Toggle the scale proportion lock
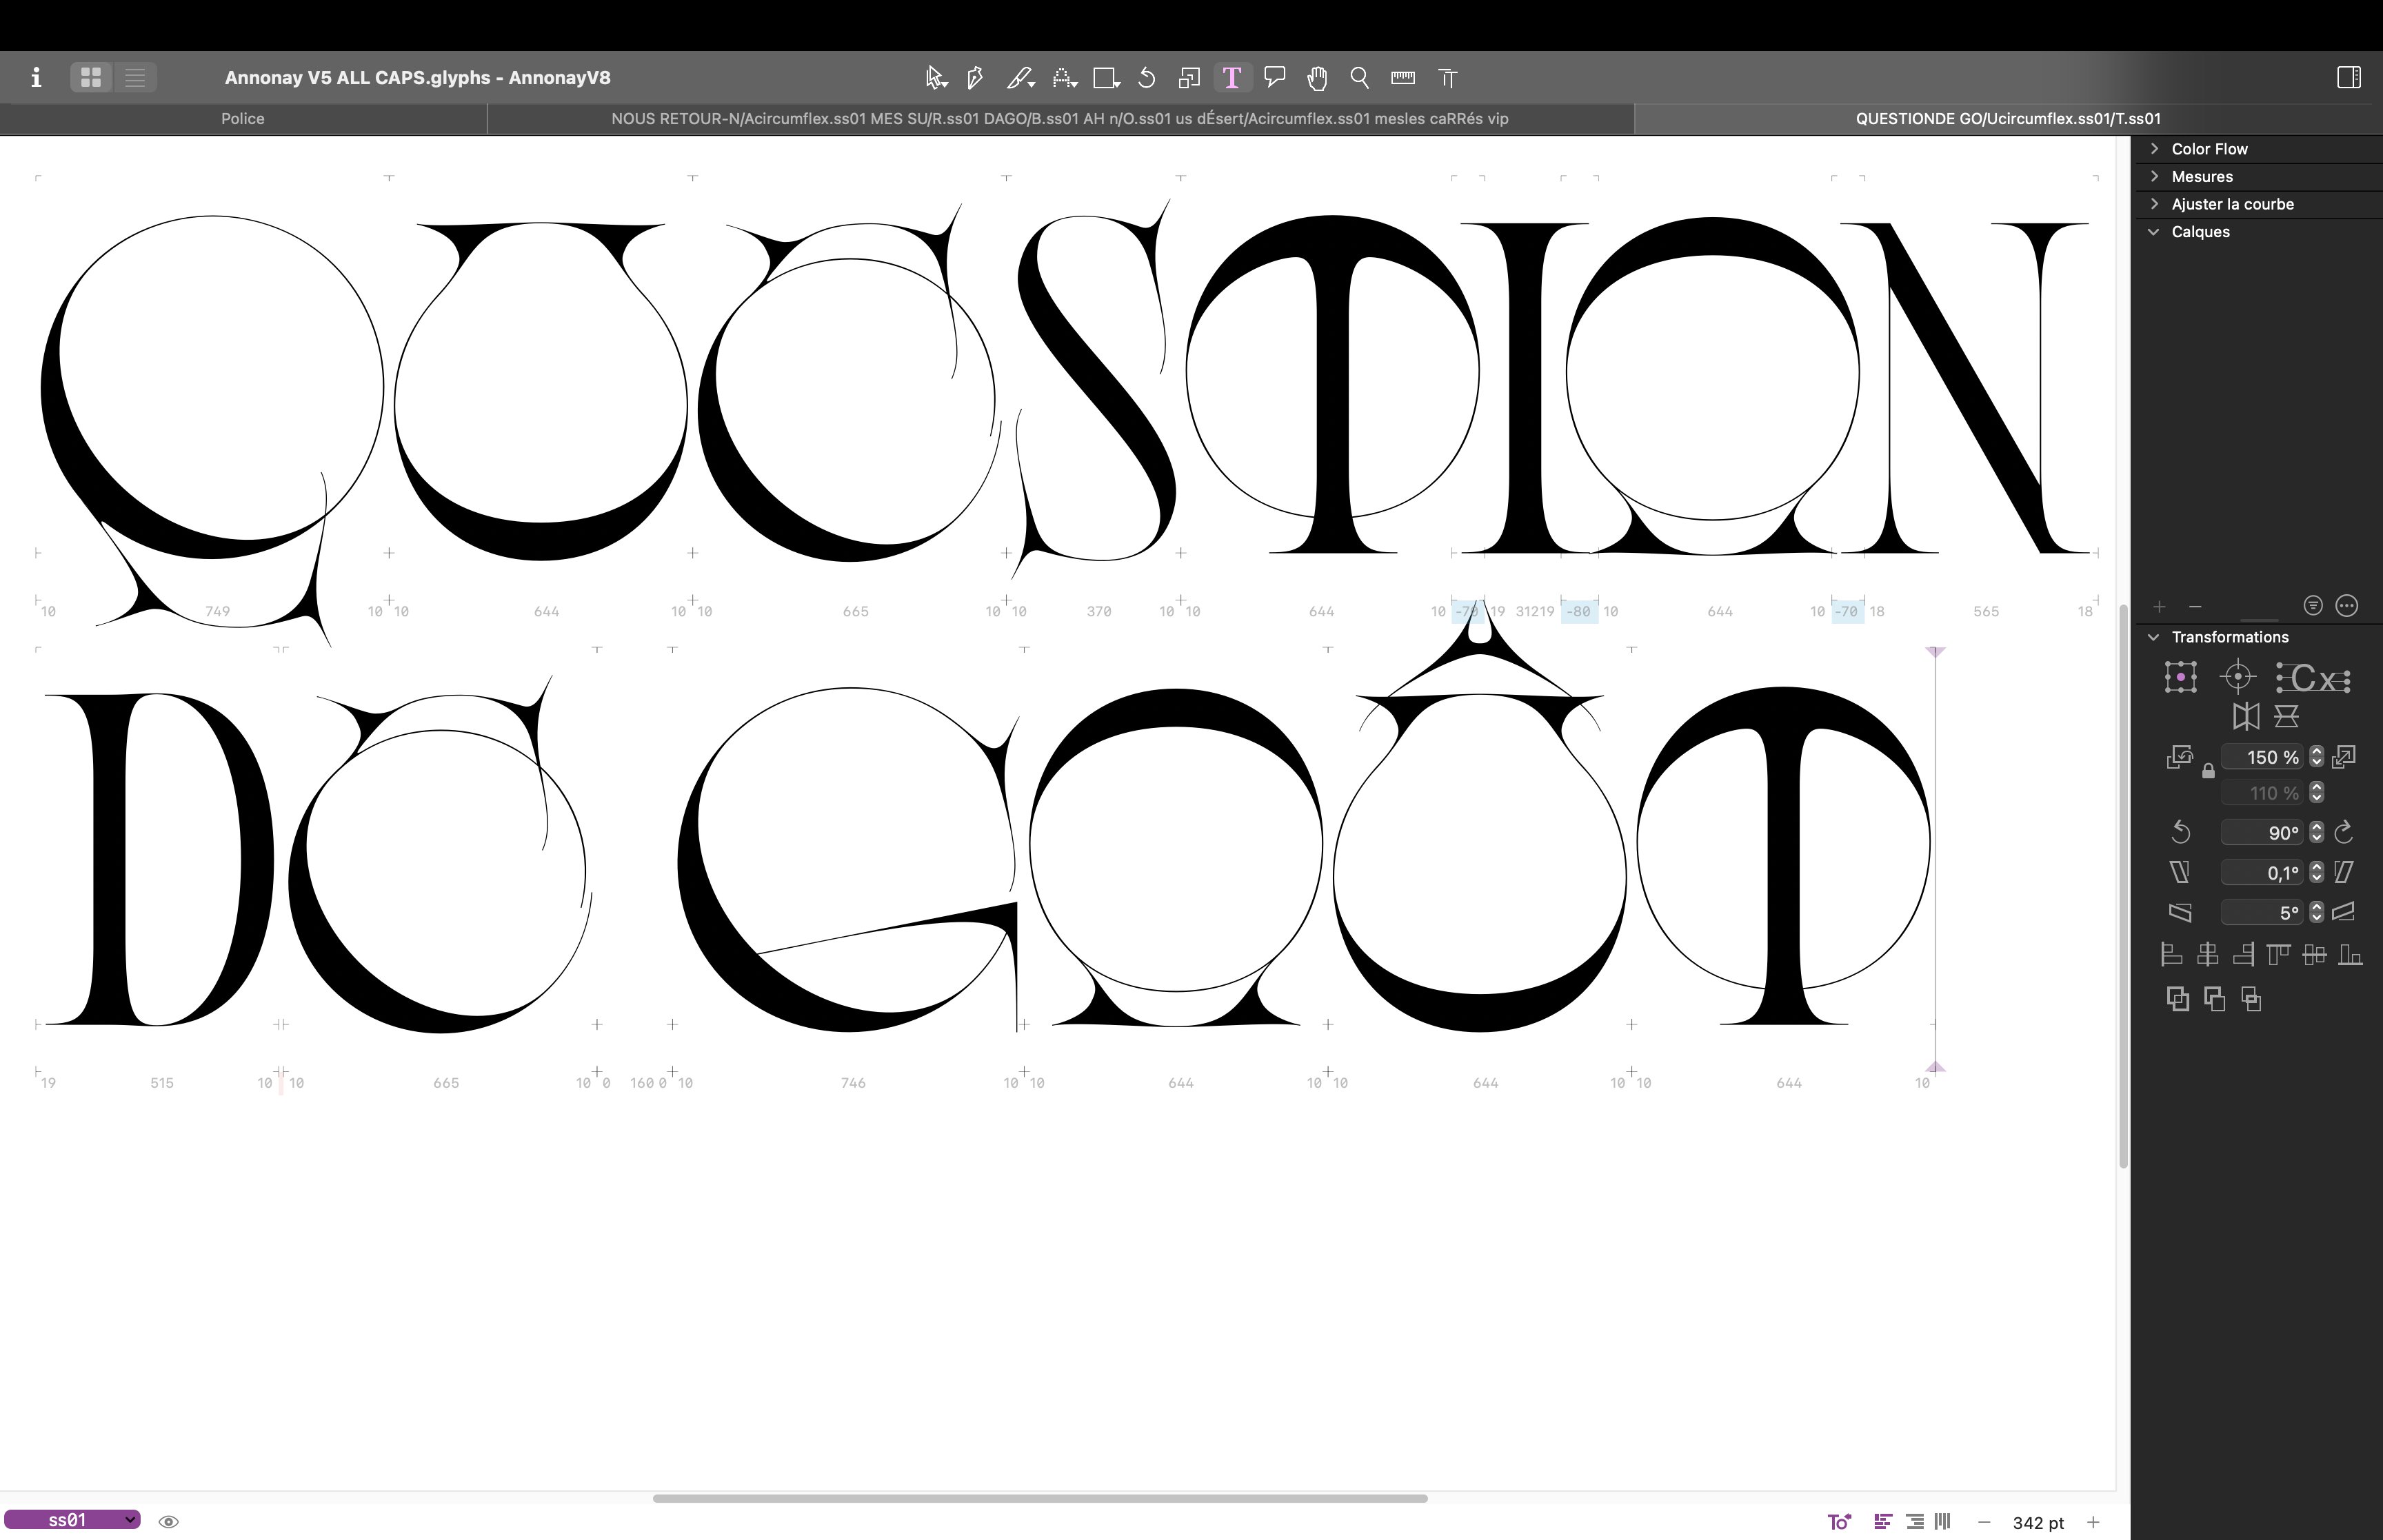This screenshot has height=1540, width=2383. pyautogui.click(x=2208, y=771)
